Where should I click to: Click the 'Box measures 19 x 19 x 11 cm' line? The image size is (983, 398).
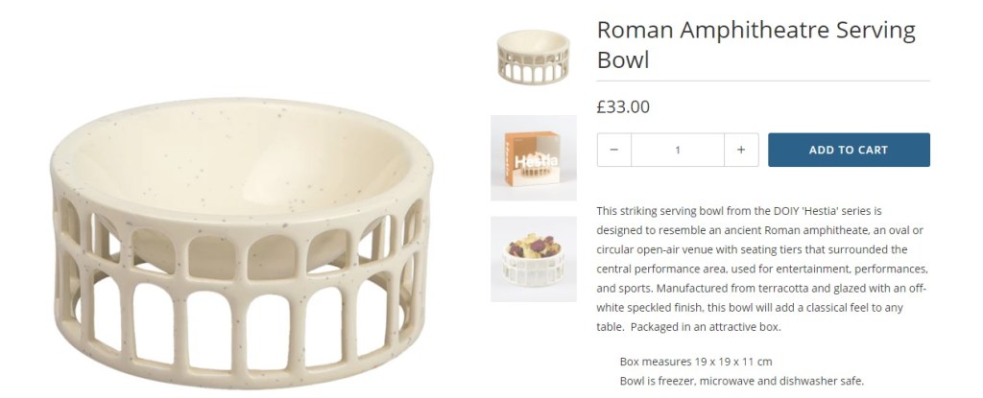pyautogui.click(x=696, y=362)
